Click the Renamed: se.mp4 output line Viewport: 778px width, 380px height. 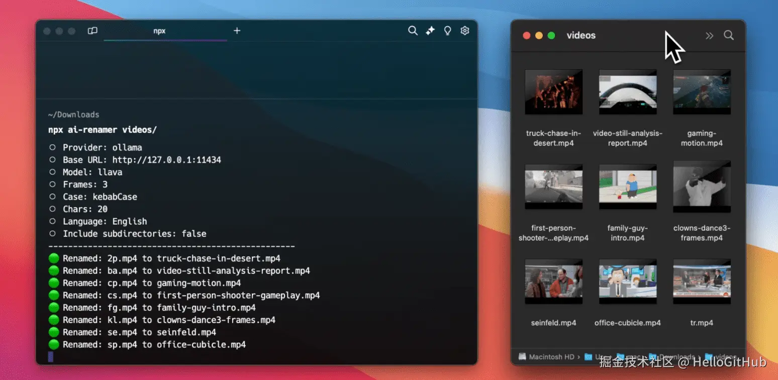132,332
